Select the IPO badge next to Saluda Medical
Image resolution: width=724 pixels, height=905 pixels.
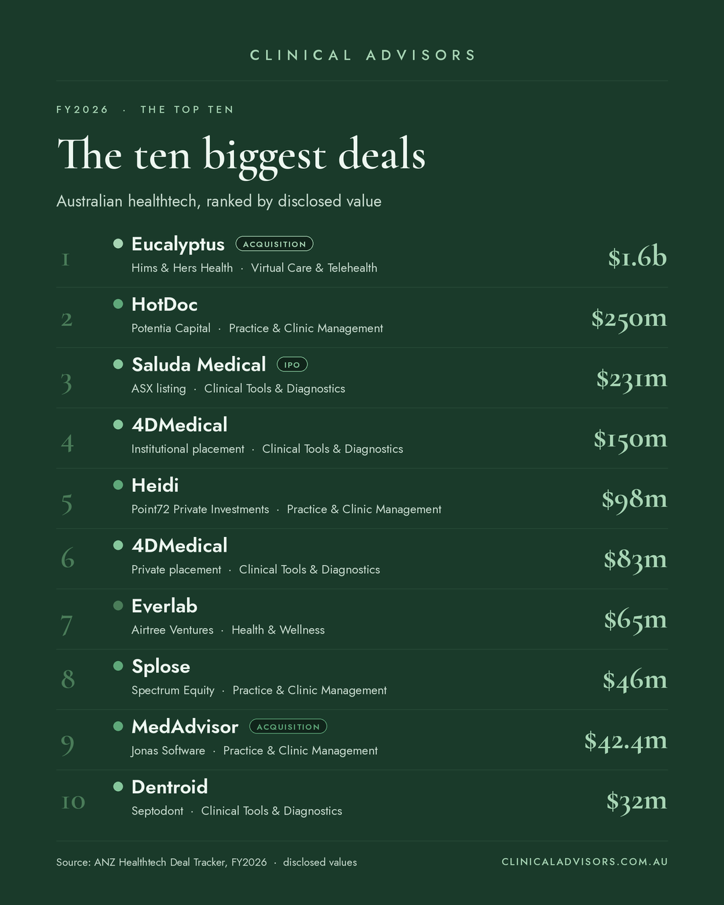click(292, 365)
